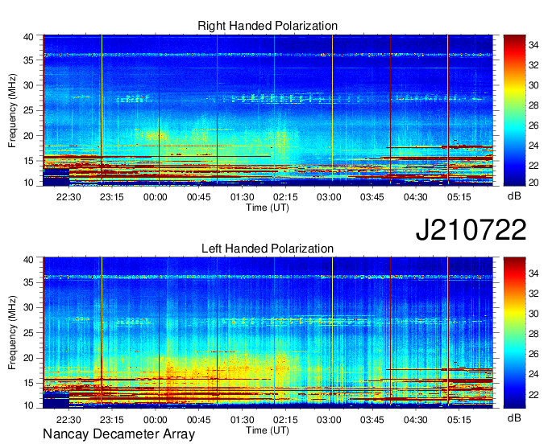
Task: Click the 03:45 time tick in Left Handed plot
Action: pos(372,420)
